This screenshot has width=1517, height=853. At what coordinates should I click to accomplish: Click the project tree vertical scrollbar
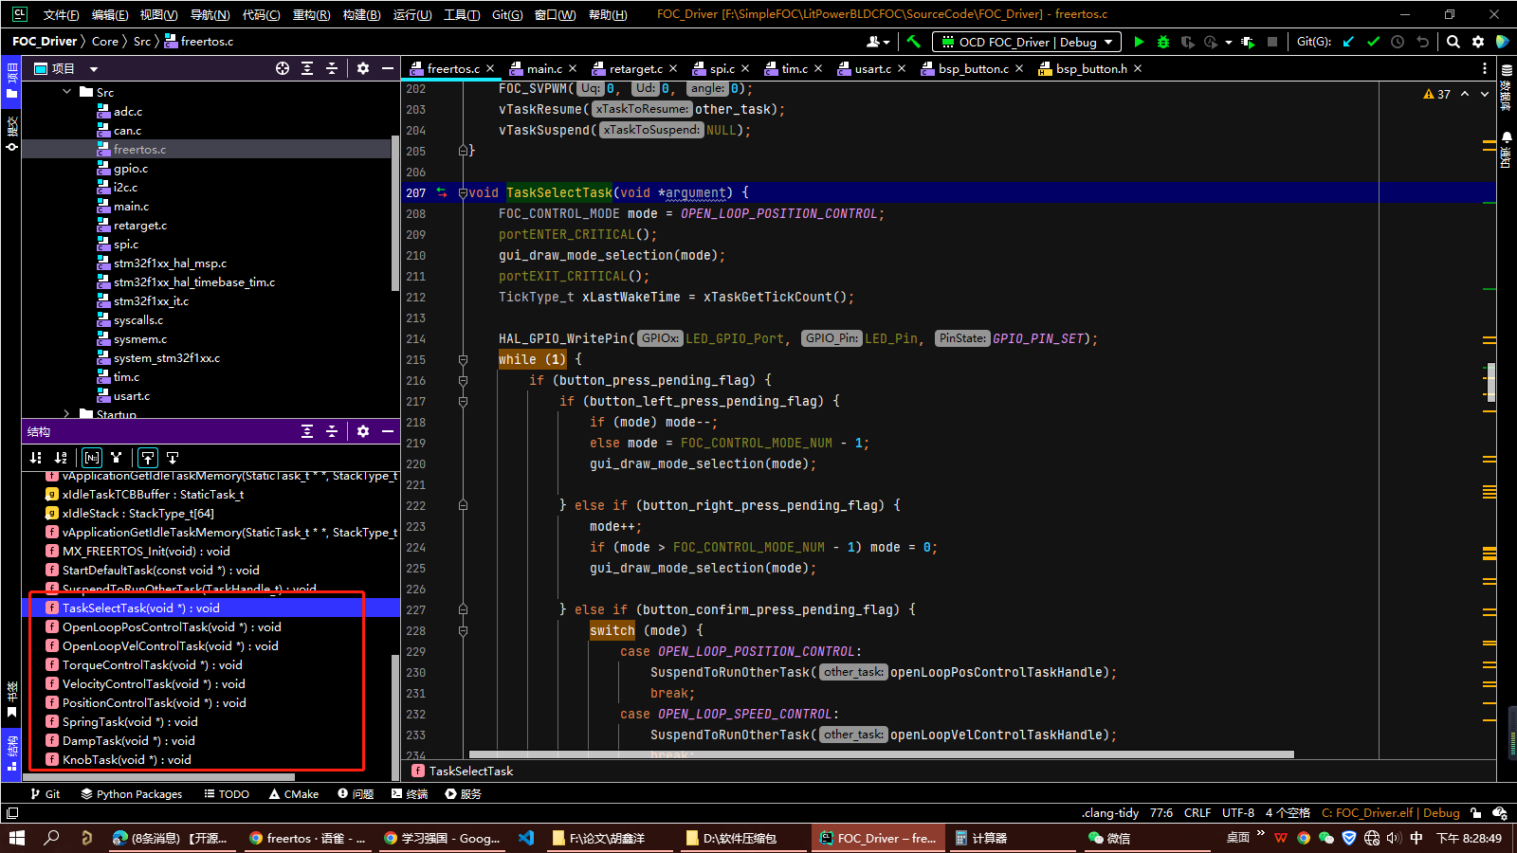point(395,214)
